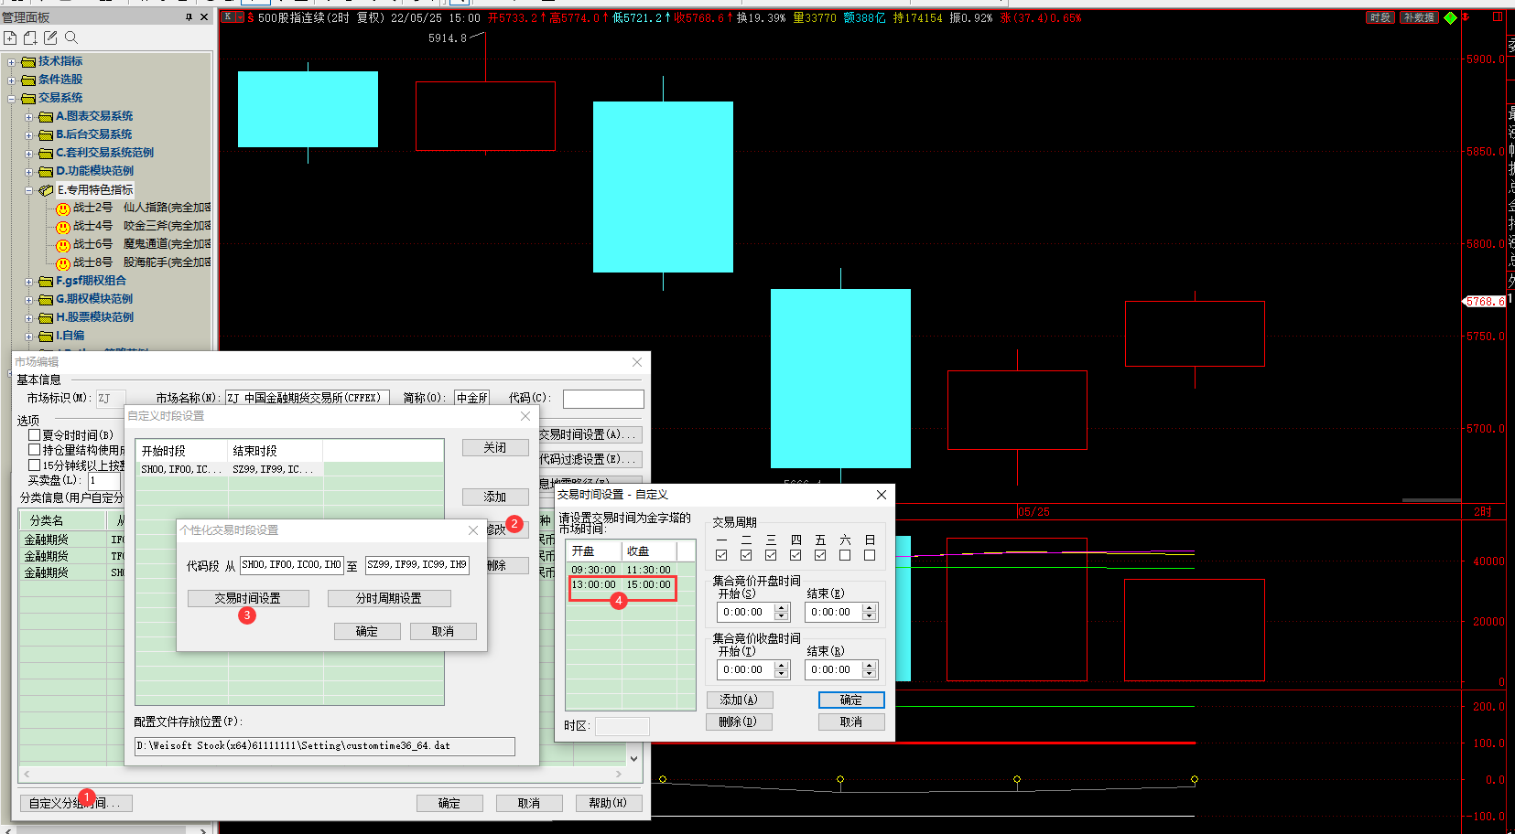Click 添加(A) in trading time dialog
Screen dimensions: 1515x834
point(740,700)
